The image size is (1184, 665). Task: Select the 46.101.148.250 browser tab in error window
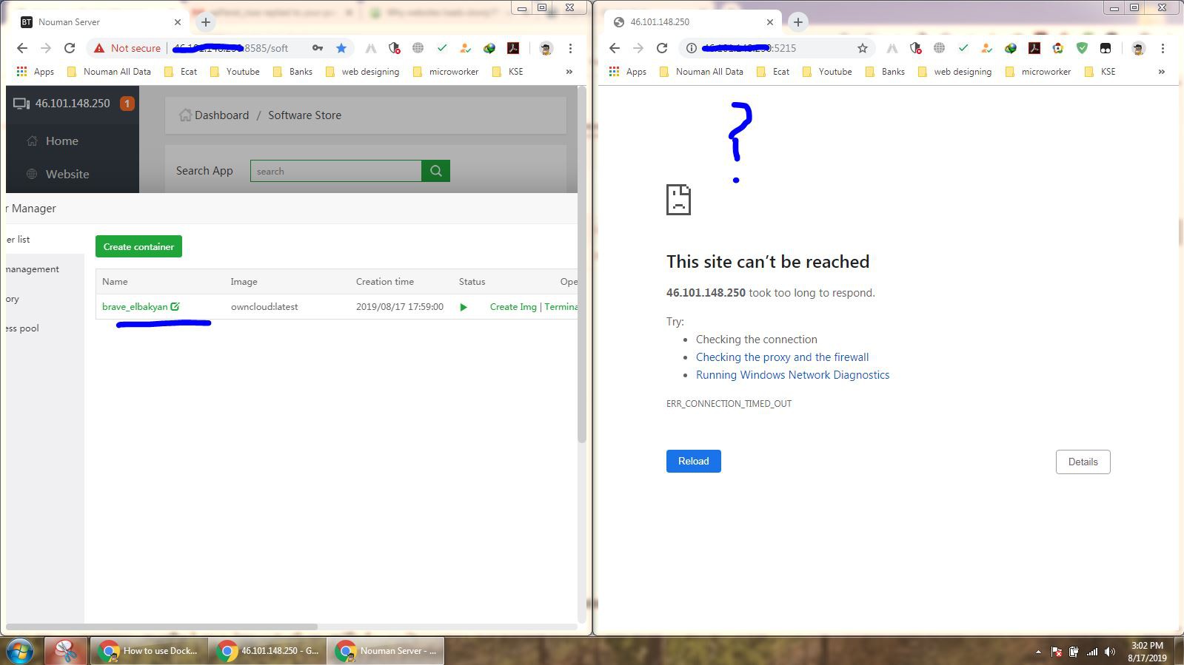(x=692, y=22)
